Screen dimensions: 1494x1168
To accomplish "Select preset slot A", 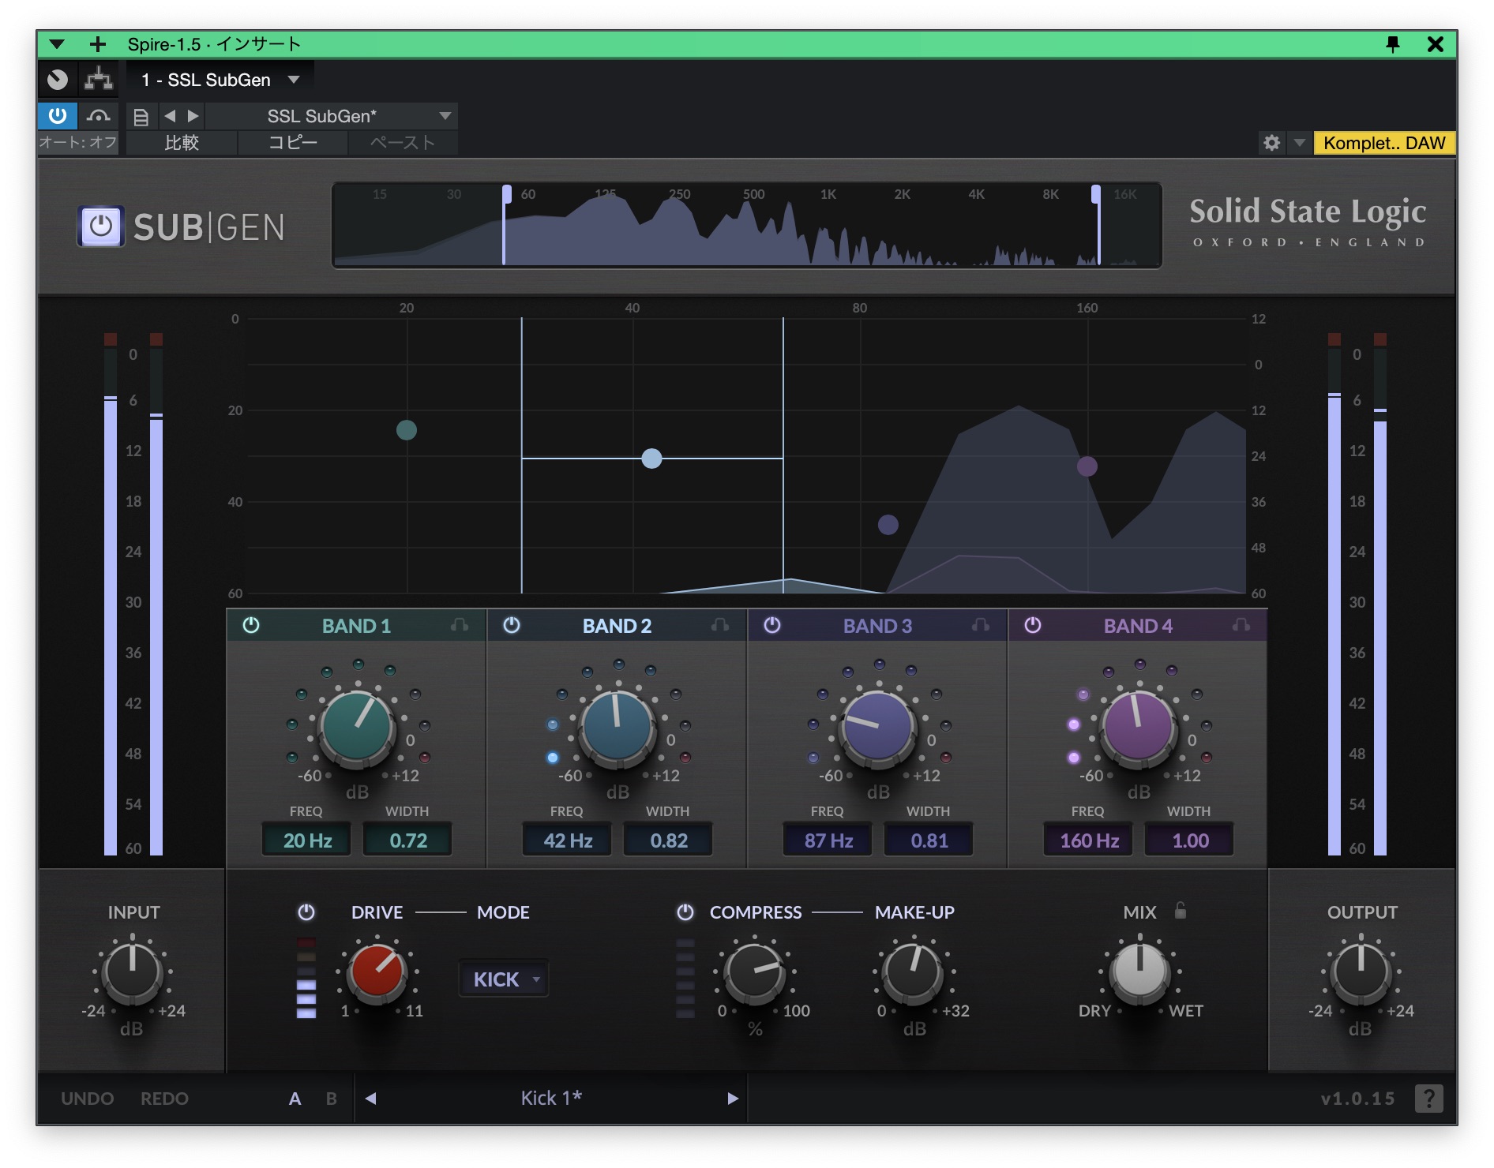I will [295, 1098].
